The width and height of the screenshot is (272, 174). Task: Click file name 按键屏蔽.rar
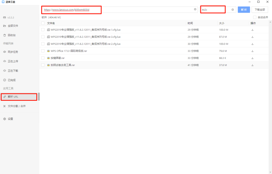58,58
